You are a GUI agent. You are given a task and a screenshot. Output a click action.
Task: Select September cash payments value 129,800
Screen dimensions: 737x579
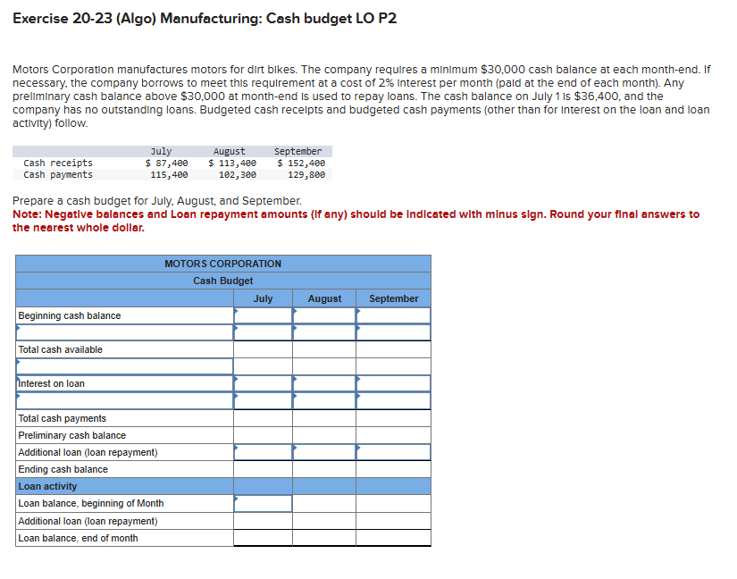[306, 175]
